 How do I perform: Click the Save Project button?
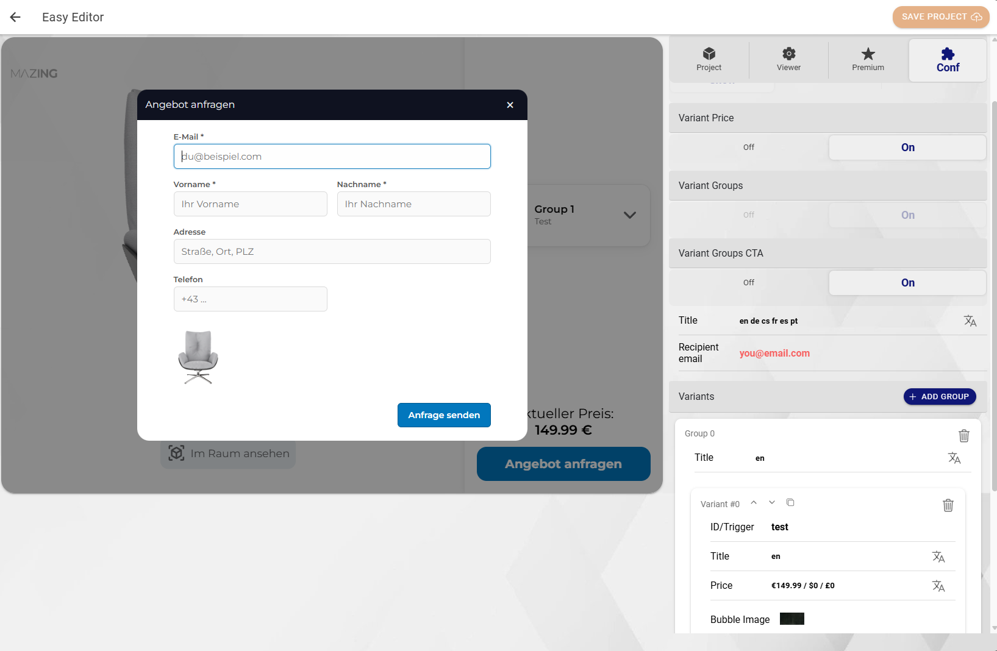940,17
